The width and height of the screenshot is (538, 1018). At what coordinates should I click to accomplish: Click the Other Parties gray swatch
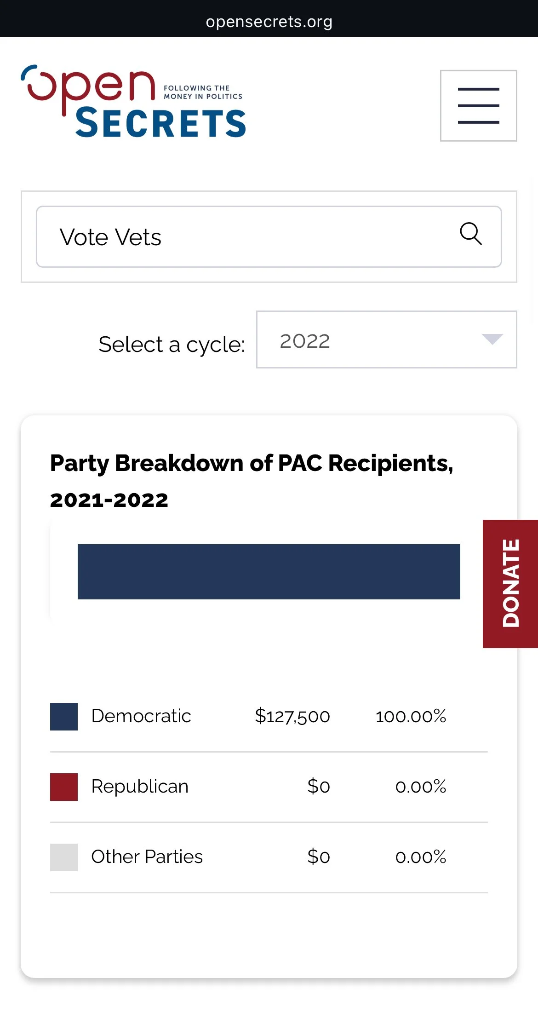coord(64,857)
